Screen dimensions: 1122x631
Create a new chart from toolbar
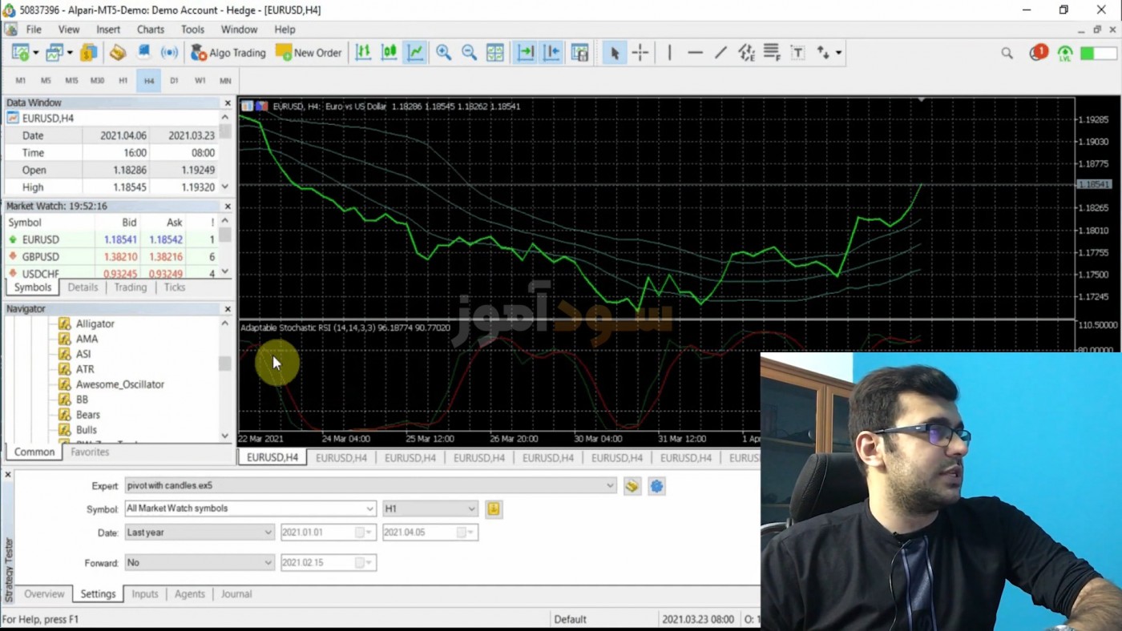point(20,53)
